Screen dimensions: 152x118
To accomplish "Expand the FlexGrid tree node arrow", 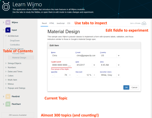I will click(x=4, y=97).
